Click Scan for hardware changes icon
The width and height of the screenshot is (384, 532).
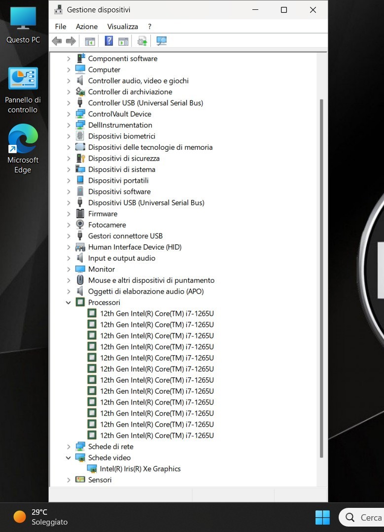161,41
